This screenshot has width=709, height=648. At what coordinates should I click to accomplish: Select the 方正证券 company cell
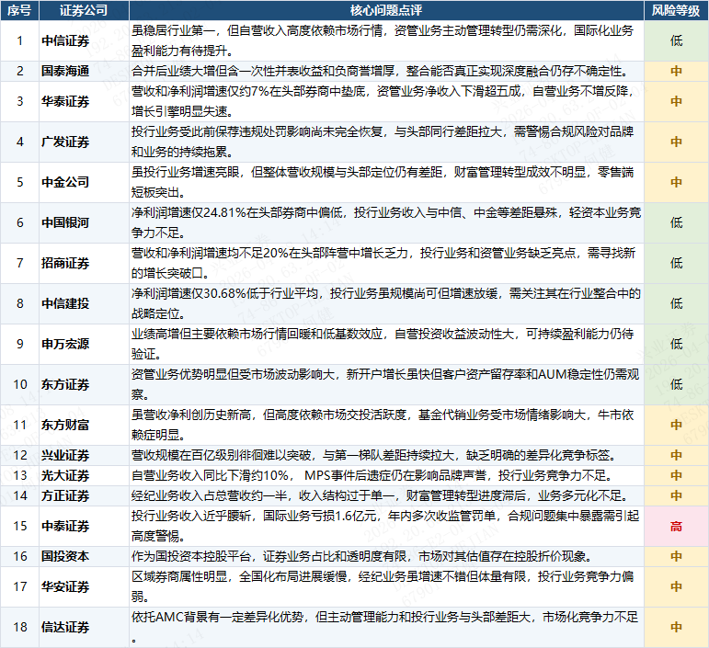84,495
